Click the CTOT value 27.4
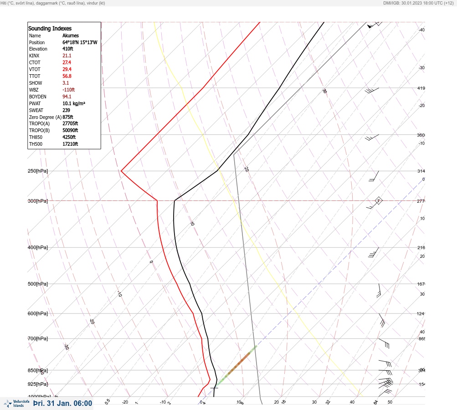The height and width of the screenshot is (410, 457). [x=67, y=62]
